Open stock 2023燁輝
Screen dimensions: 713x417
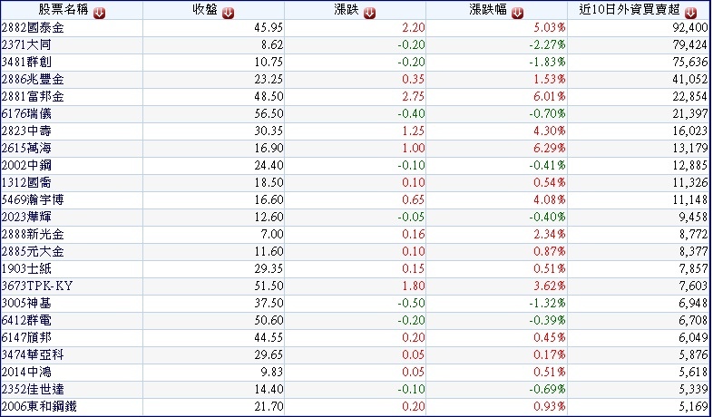tap(26, 218)
